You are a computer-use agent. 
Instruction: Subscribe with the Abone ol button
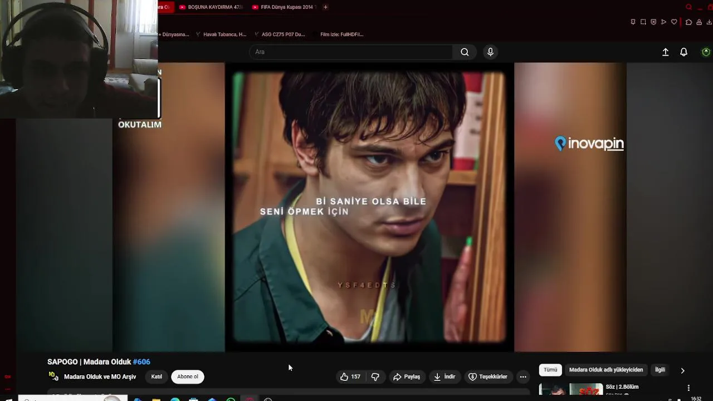click(x=188, y=377)
